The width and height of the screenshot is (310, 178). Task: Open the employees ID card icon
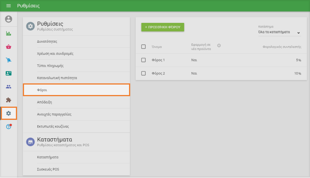click(9, 73)
